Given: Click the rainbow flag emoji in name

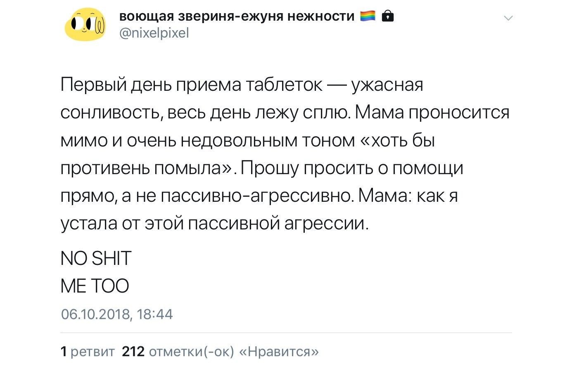Looking at the screenshot, I should pos(368,17).
